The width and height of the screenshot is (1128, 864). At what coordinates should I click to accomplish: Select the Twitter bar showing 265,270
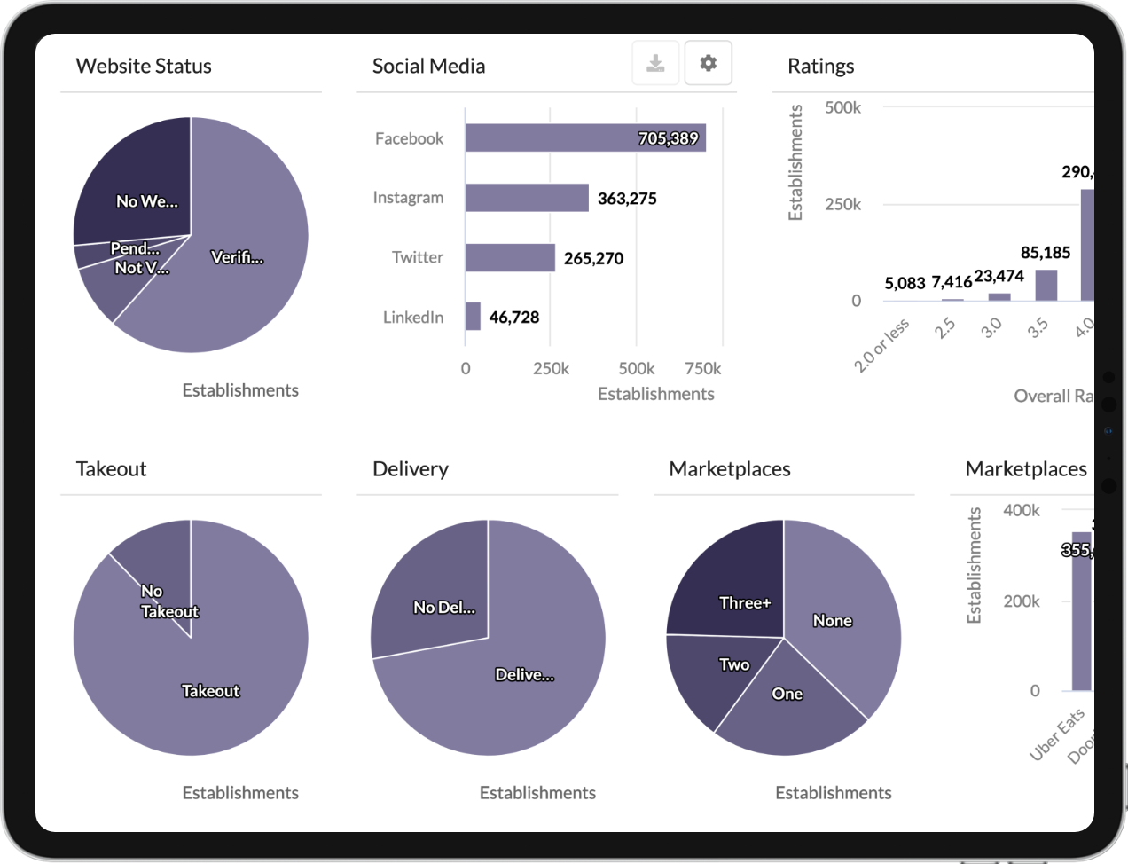[510, 256]
